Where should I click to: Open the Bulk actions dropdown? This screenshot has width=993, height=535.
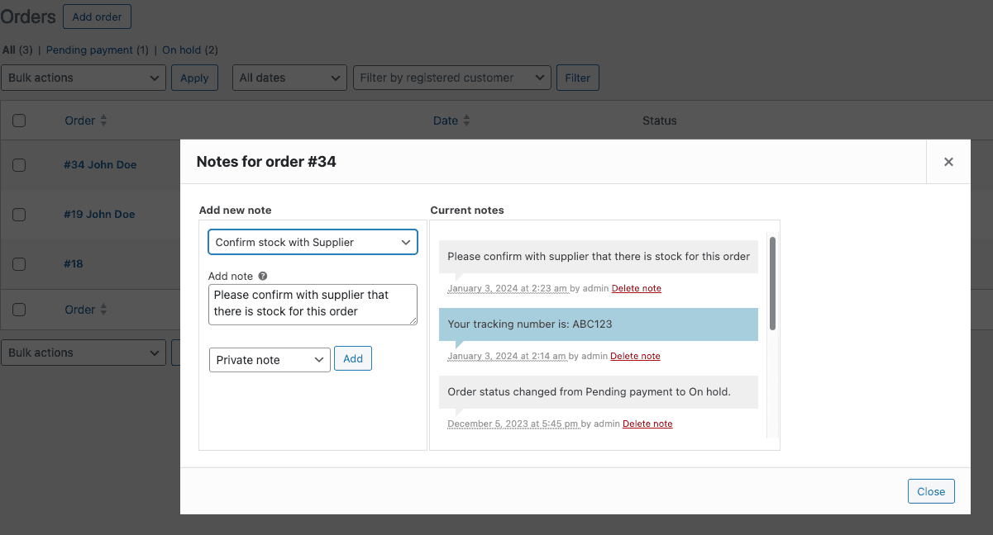pyautogui.click(x=83, y=78)
